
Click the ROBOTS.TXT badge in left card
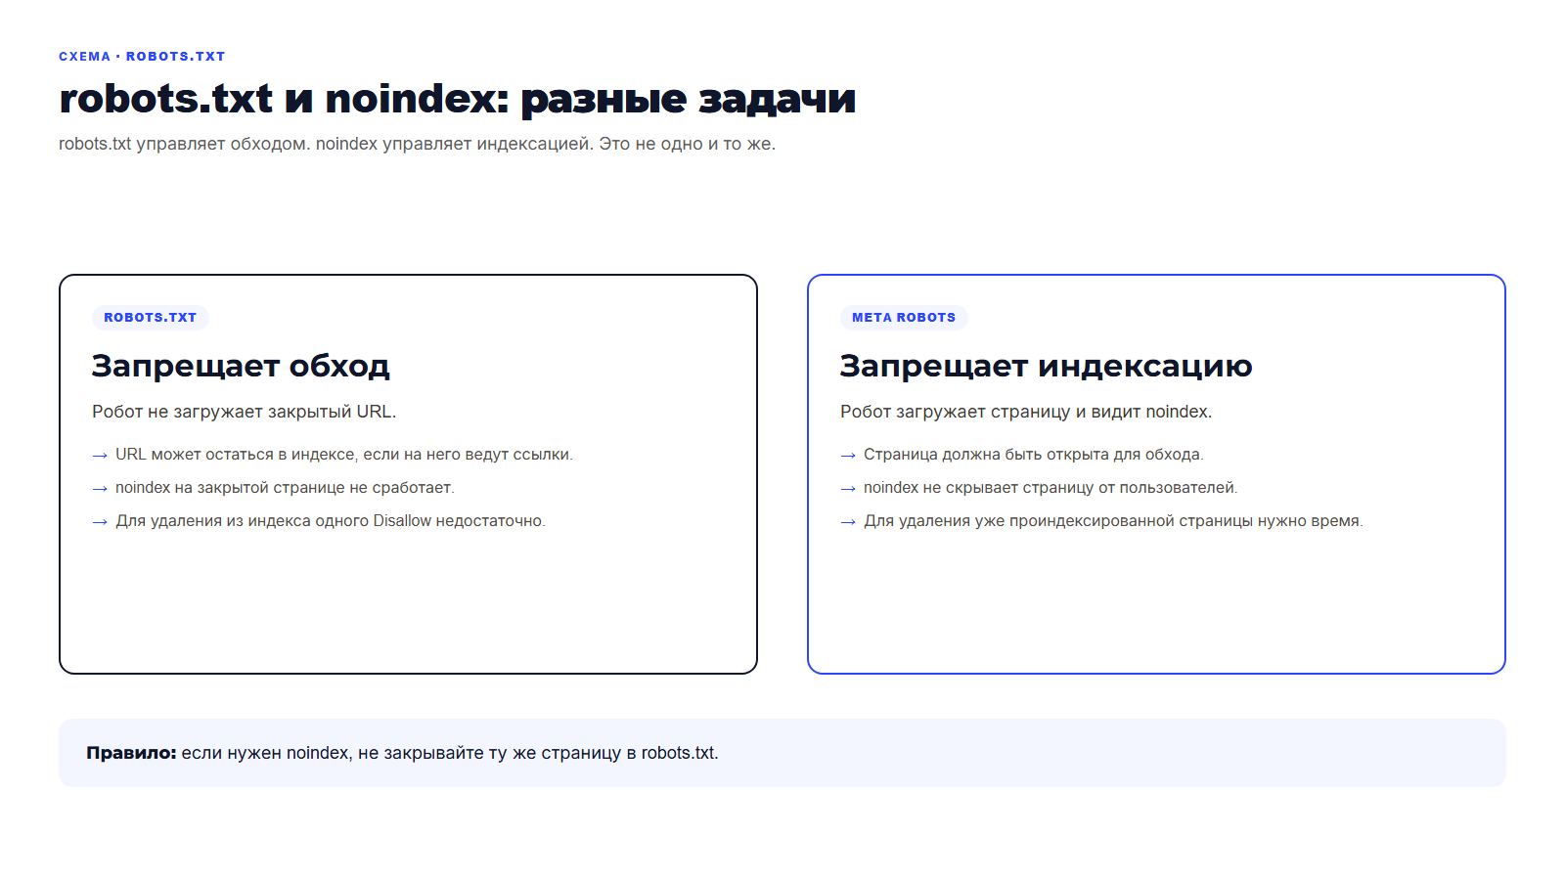[151, 318]
